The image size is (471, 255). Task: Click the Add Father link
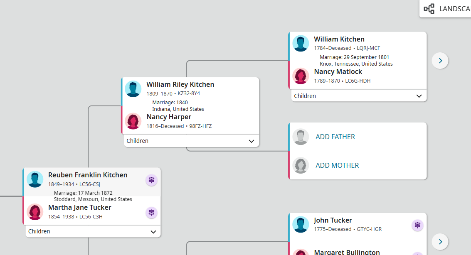pos(335,137)
